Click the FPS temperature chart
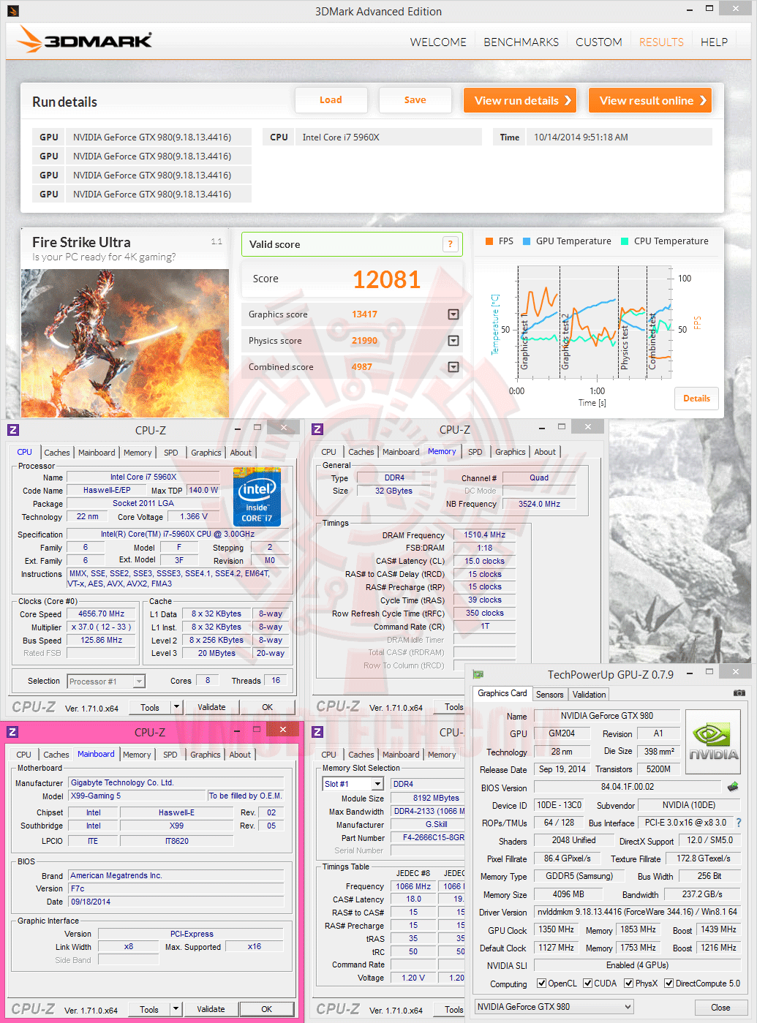Image resolution: width=757 pixels, height=1023 pixels. 594,322
